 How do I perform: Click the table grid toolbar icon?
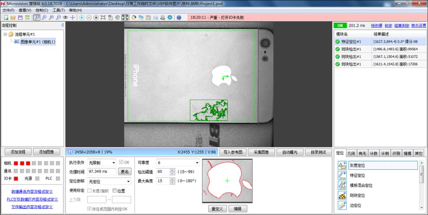point(28,17)
